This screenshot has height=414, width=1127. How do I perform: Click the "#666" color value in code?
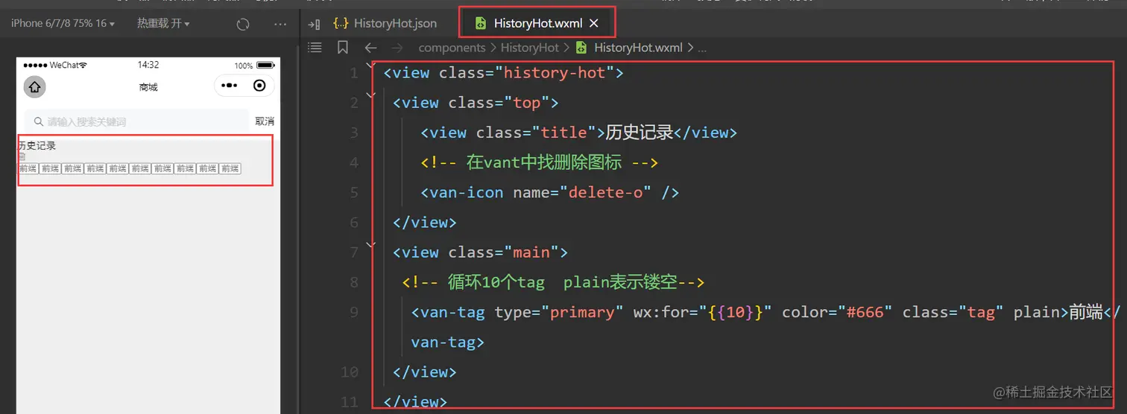click(x=865, y=312)
